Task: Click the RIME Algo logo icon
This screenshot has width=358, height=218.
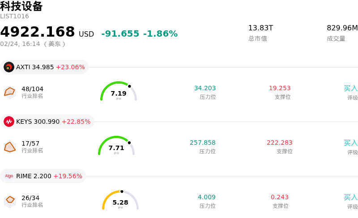Action: tap(9, 176)
